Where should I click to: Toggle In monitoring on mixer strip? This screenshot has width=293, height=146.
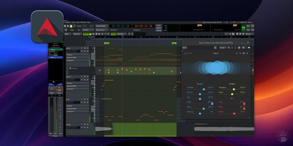pyautogui.click(x=59, y=87)
